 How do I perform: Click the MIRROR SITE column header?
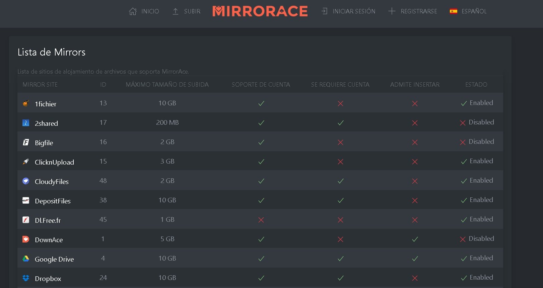(x=40, y=85)
